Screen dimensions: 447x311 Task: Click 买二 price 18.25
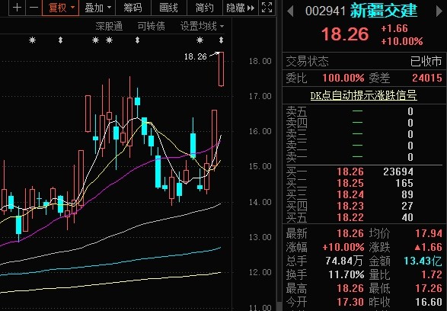350,183
